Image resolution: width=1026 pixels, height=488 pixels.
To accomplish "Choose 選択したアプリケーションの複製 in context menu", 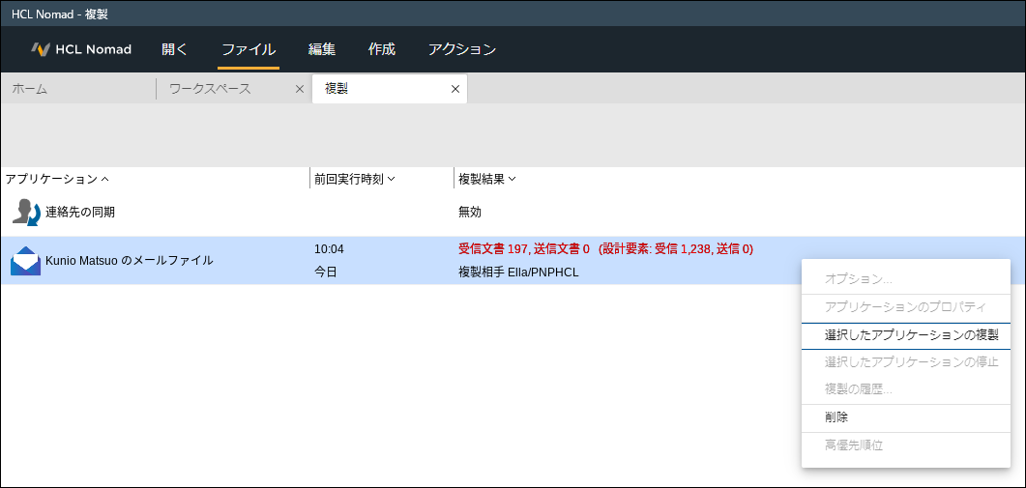I will point(905,335).
